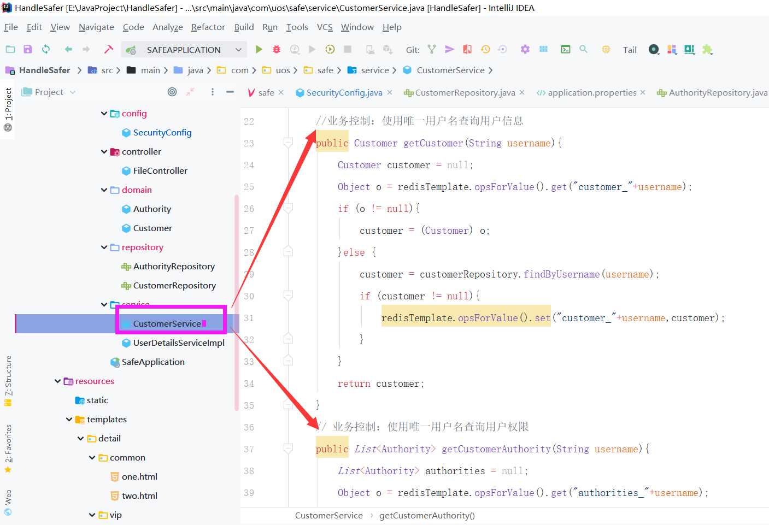Open the Tools menu
Image resolution: width=769 pixels, height=525 pixels.
point(297,27)
